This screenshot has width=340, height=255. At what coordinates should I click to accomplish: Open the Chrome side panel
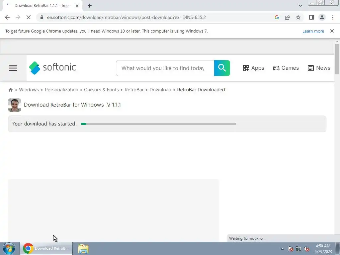[x=311, y=17]
